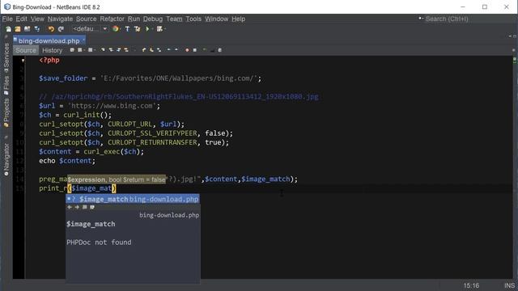Collapse code fold at <?php line
Screen dimensions: 518x291
[23, 61]
